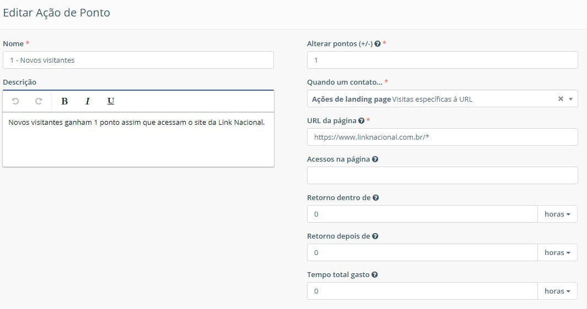Click help icon next to Alterar pontos
587x309 pixels.
click(x=378, y=44)
